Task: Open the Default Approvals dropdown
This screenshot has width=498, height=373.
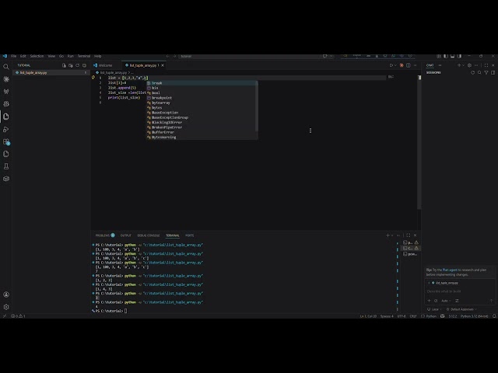Action: point(461,309)
